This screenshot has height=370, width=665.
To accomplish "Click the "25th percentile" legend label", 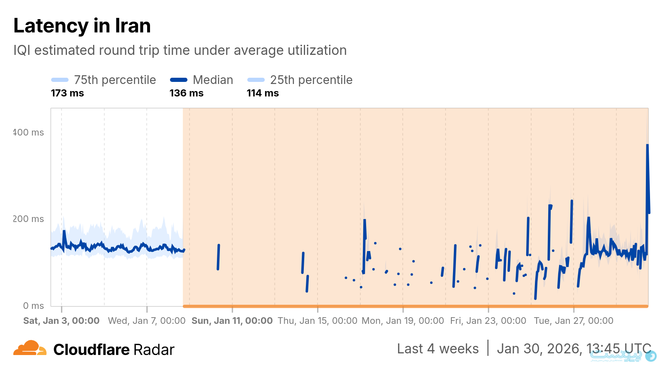I will pyautogui.click(x=311, y=80).
